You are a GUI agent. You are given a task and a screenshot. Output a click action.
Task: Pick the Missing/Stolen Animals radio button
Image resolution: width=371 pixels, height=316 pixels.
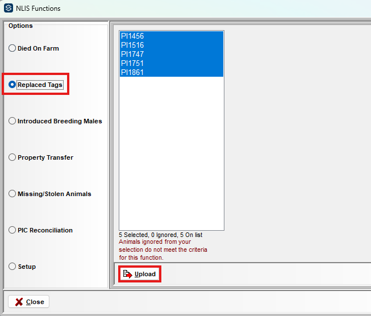click(12, 194)
